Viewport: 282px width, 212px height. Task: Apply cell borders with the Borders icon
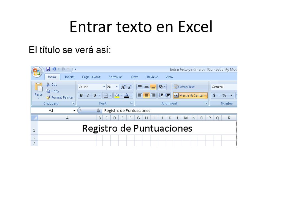(106, 95)
